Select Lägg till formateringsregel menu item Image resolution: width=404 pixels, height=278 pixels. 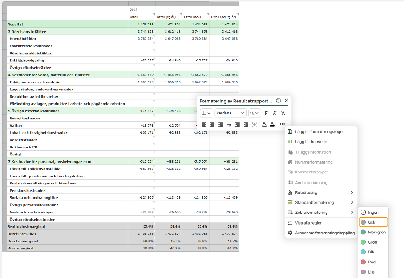(x=319, y=132)
